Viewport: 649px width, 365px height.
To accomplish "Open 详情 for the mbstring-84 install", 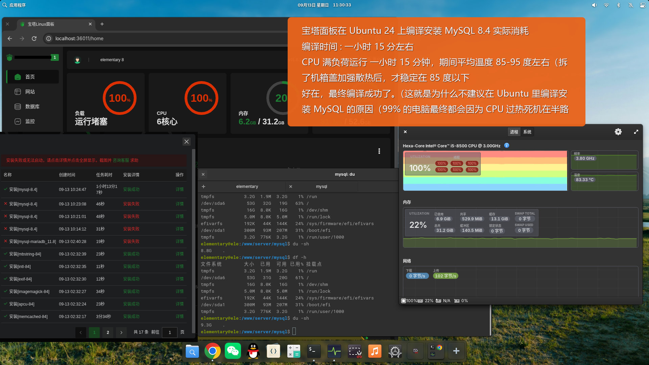I will coord(179,254).
